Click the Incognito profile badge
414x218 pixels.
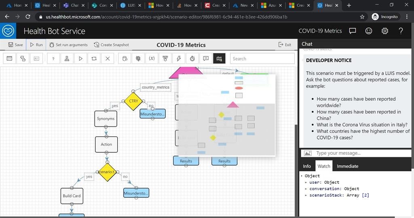[x=384, y=17]
